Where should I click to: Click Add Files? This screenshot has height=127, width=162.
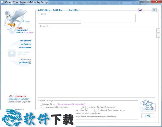coord(57,10)
